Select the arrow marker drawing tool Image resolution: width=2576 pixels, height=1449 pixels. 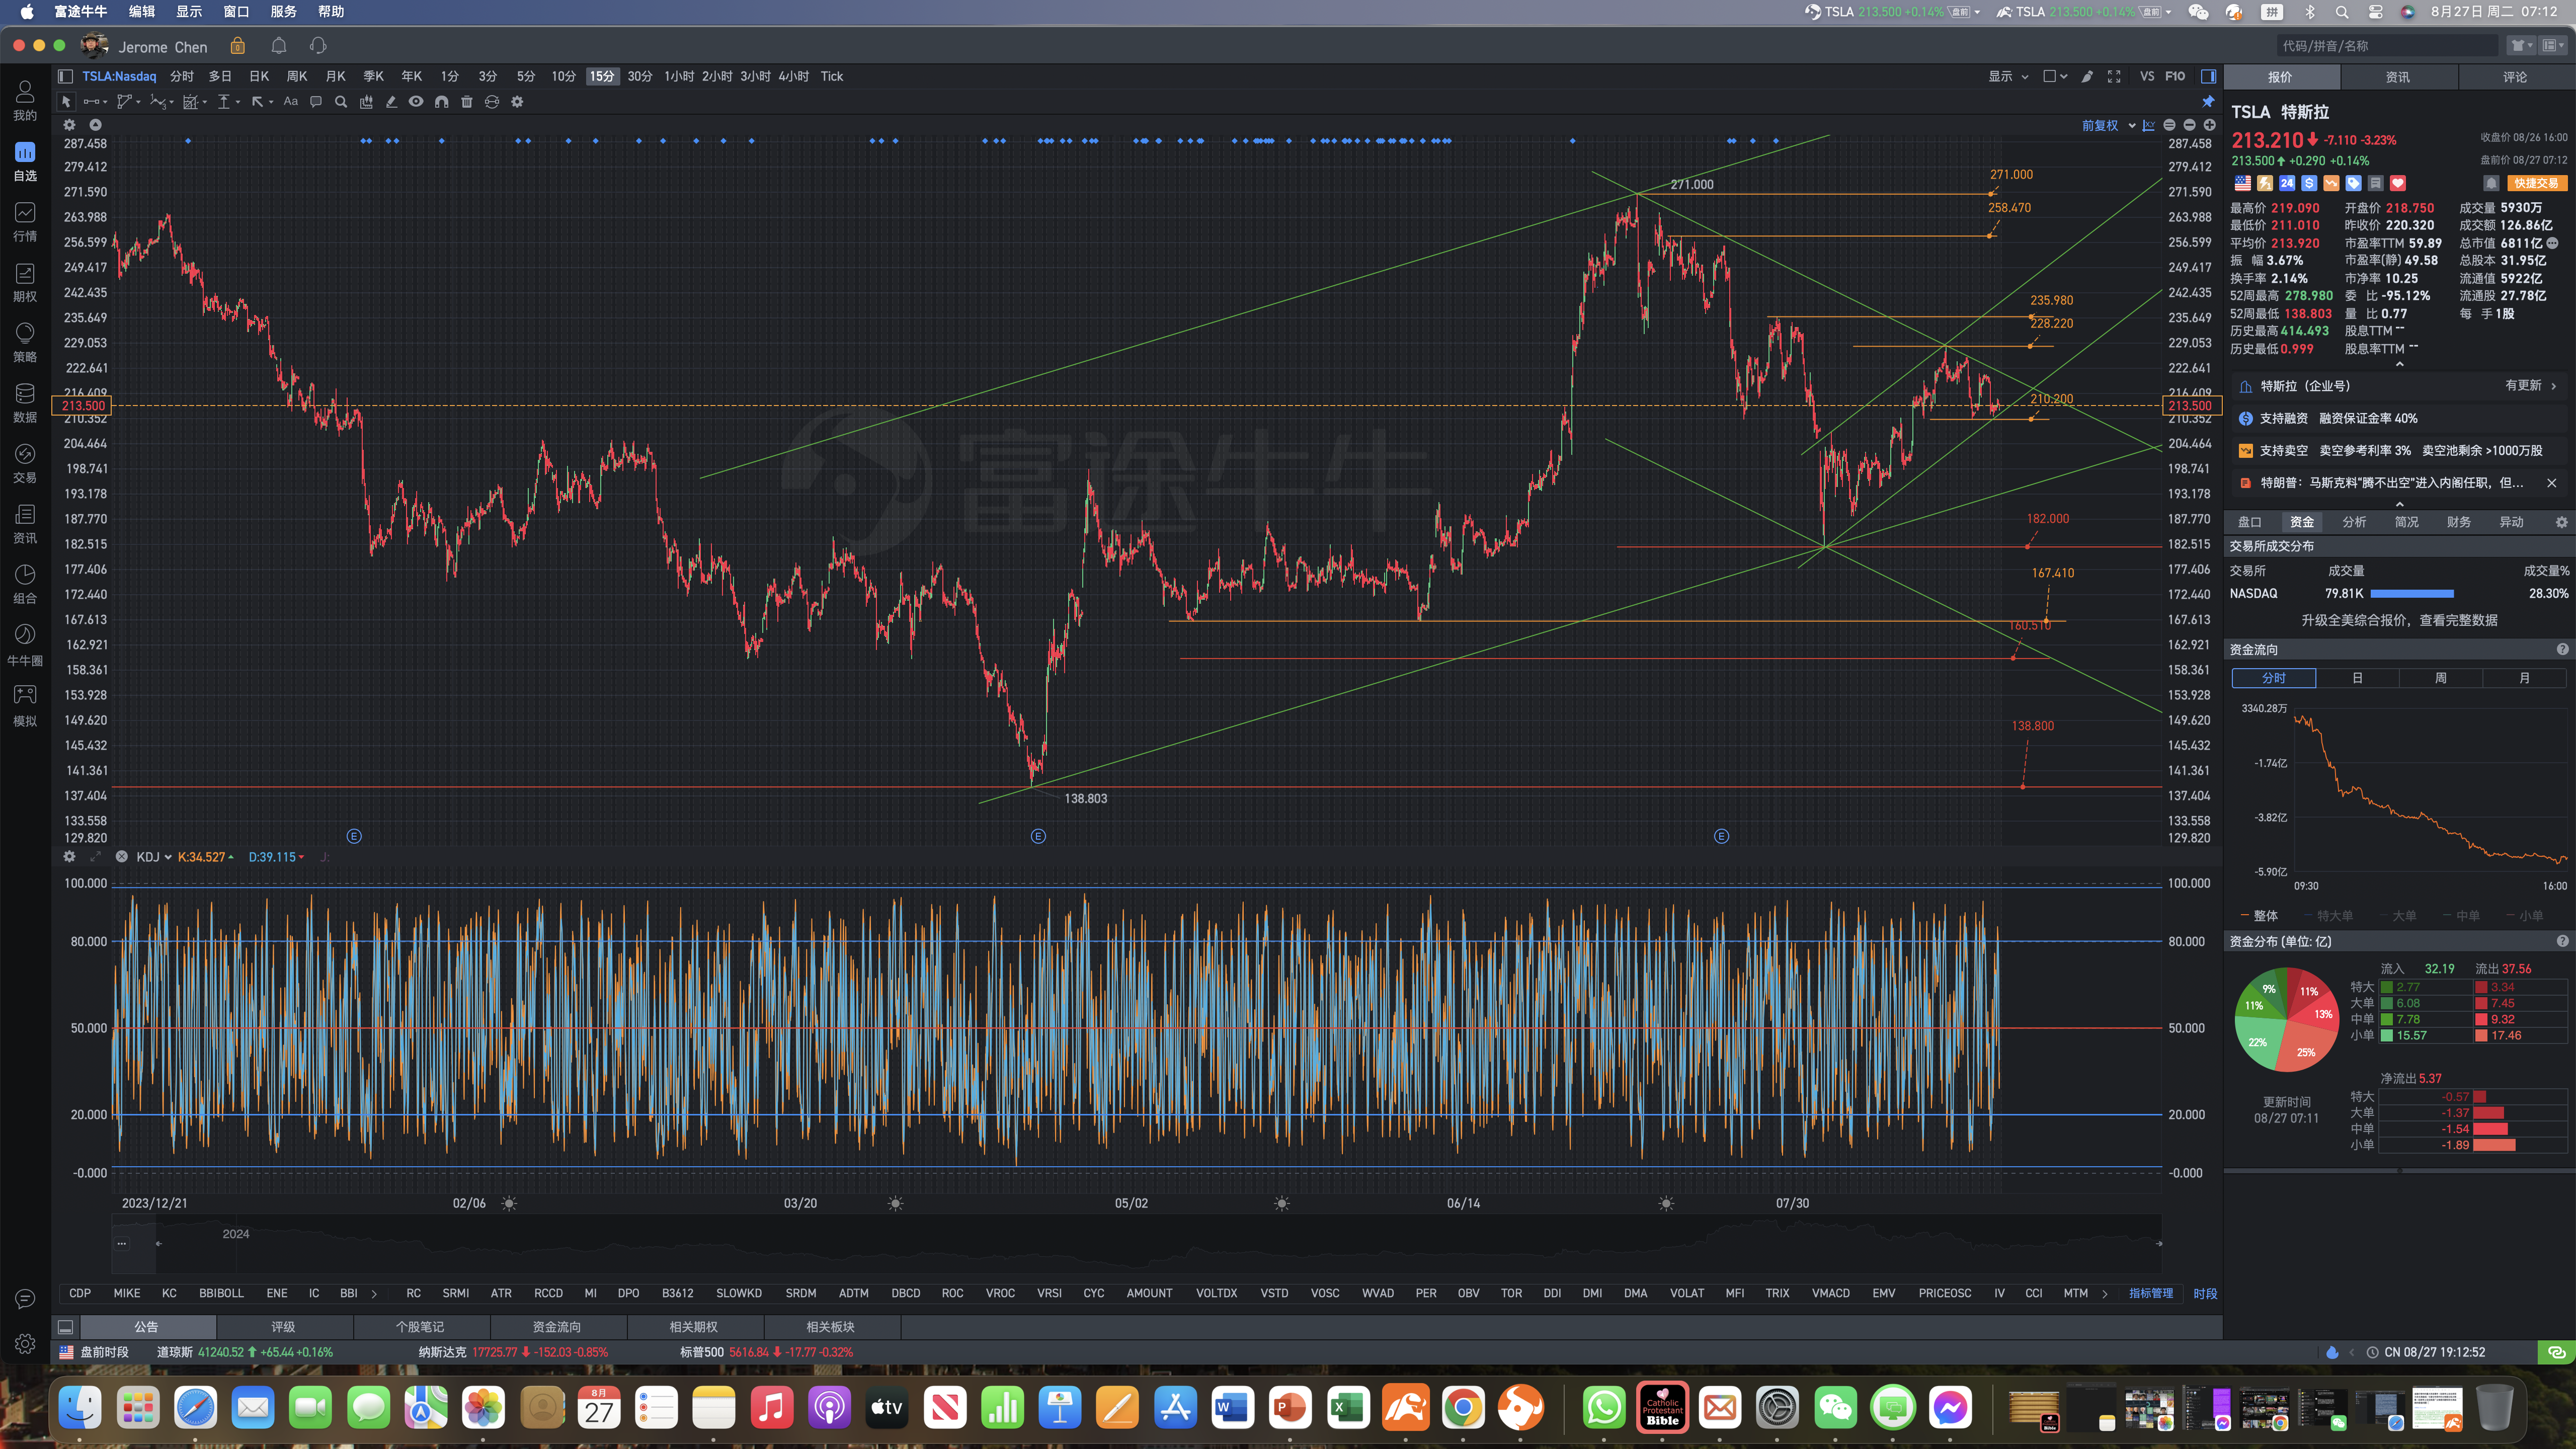257,102
